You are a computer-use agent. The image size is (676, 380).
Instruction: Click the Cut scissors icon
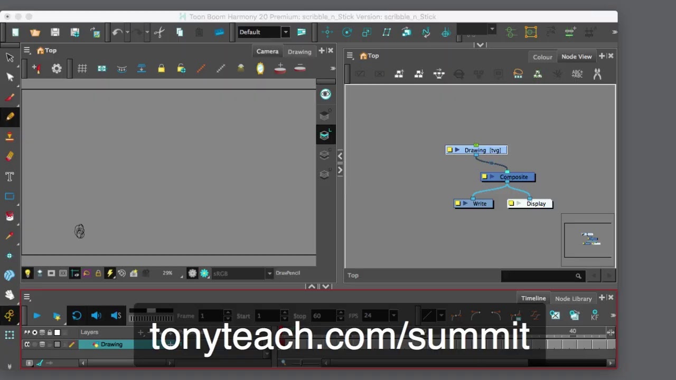click(159, 32)
